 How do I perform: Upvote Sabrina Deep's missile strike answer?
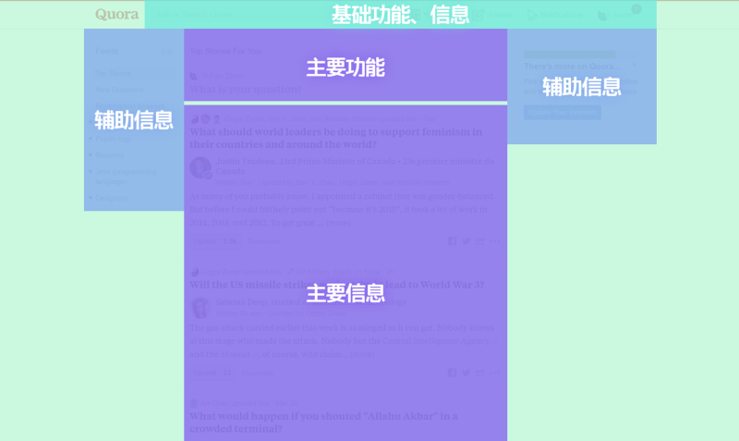pos(212,373)
